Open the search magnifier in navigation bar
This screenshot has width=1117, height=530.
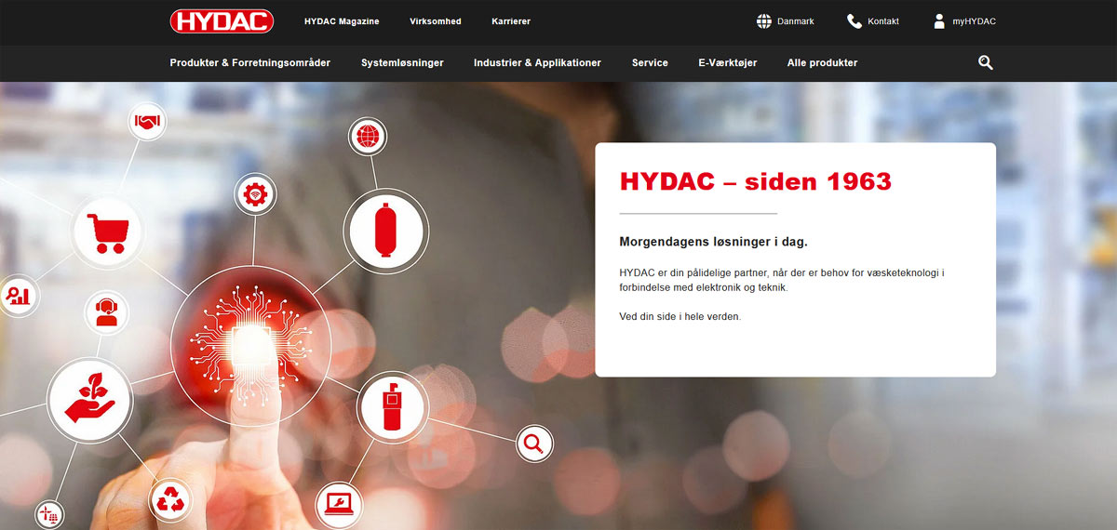[x=985, y=62]
